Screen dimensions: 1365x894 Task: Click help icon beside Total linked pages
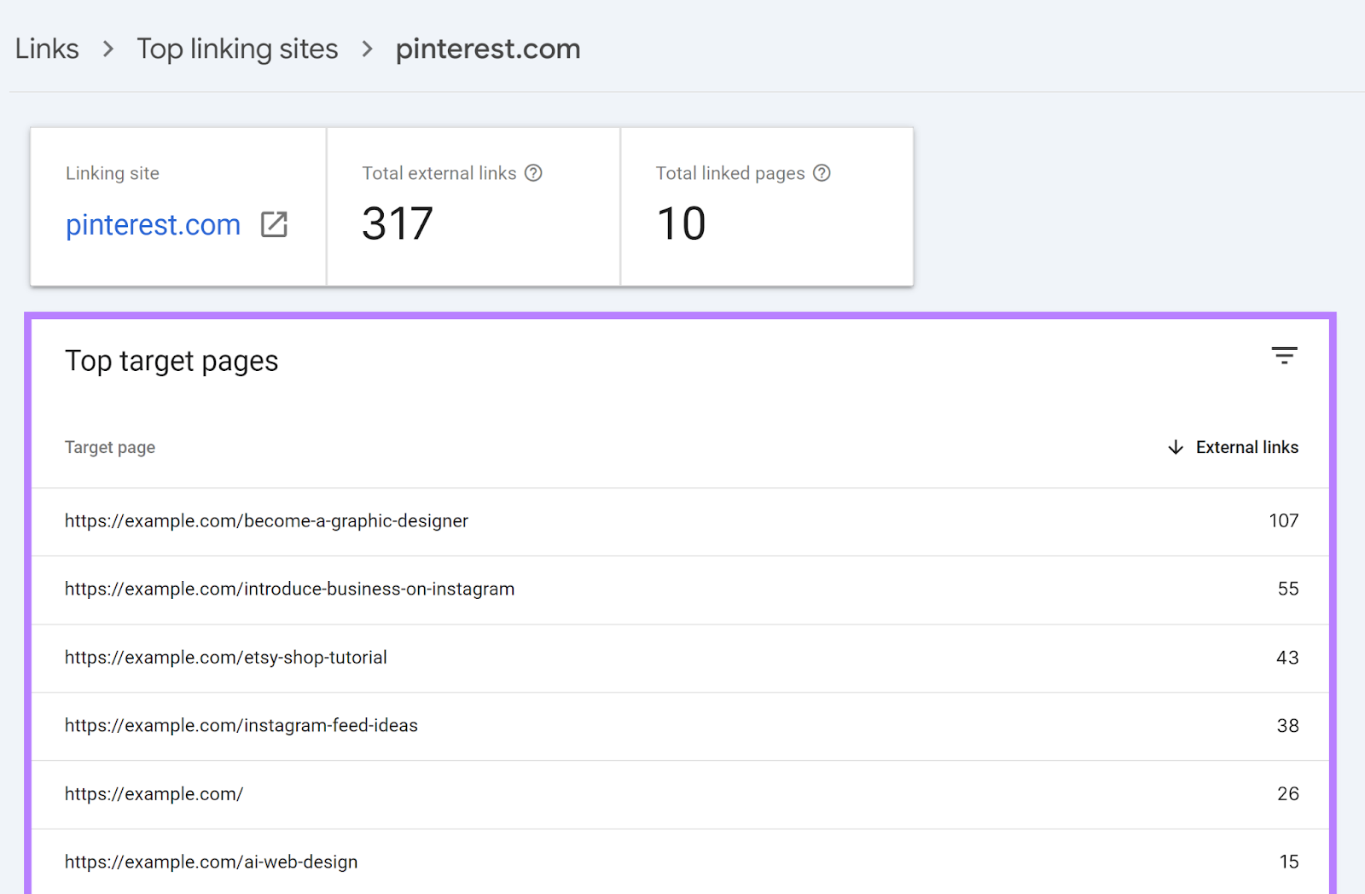pyautogui.click(x=822, y=173)
